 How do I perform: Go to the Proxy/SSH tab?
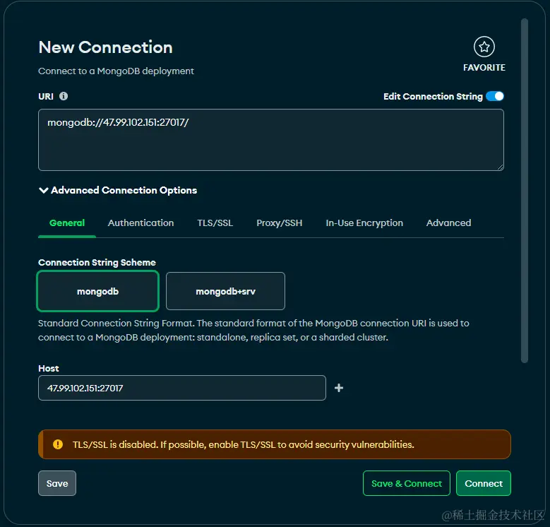279,223
